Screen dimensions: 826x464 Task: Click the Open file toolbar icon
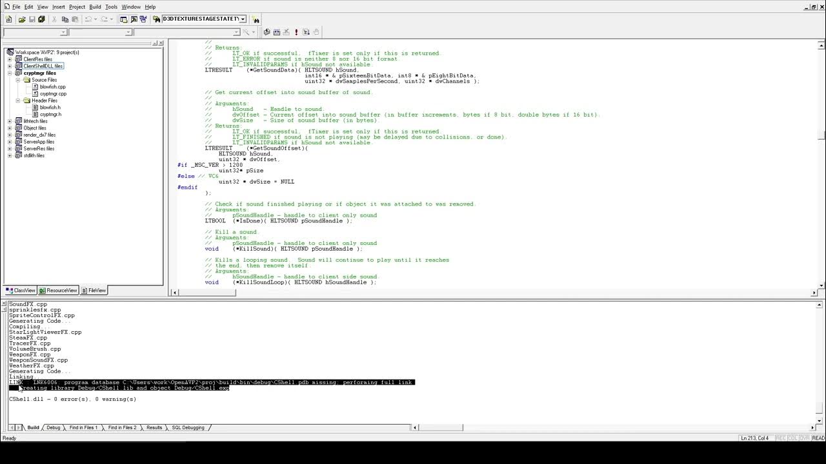tap(22, 19)
